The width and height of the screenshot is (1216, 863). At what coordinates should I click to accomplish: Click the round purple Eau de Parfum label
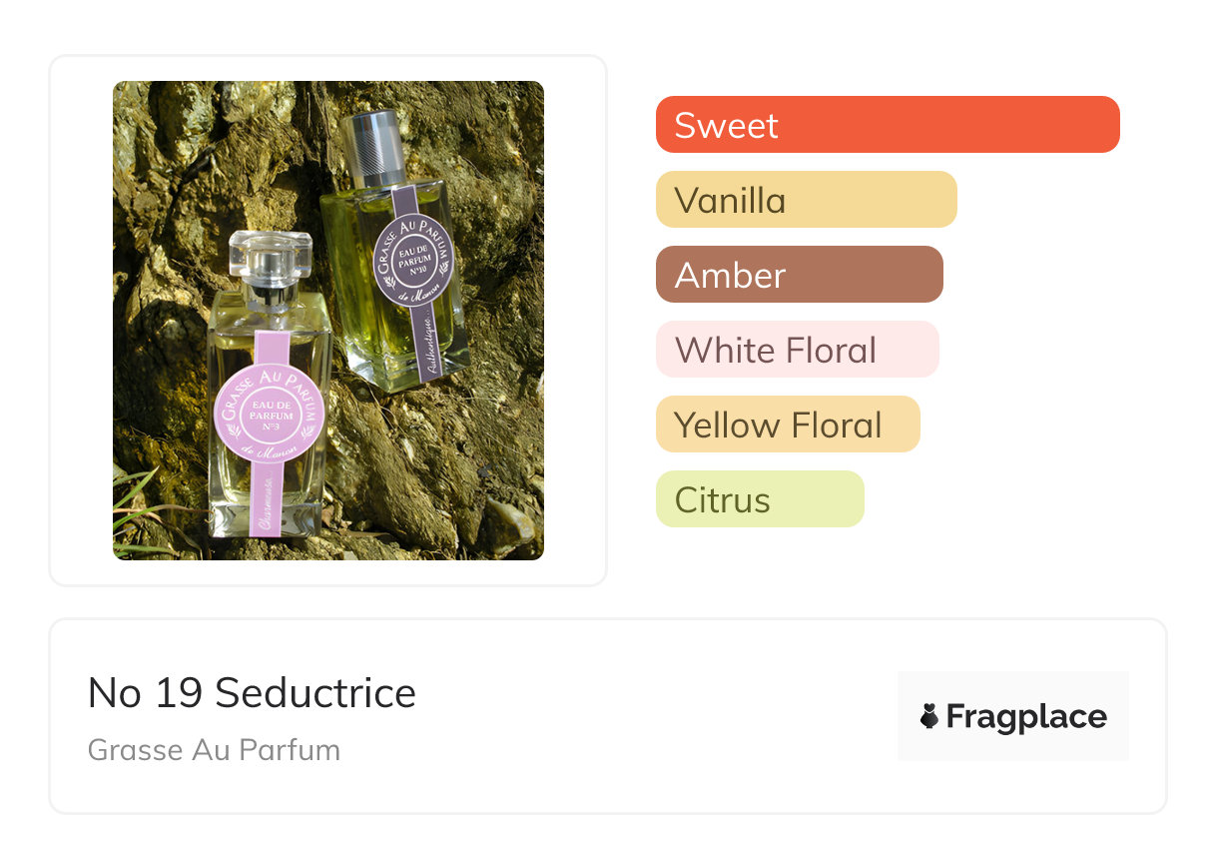pos(413,253)
